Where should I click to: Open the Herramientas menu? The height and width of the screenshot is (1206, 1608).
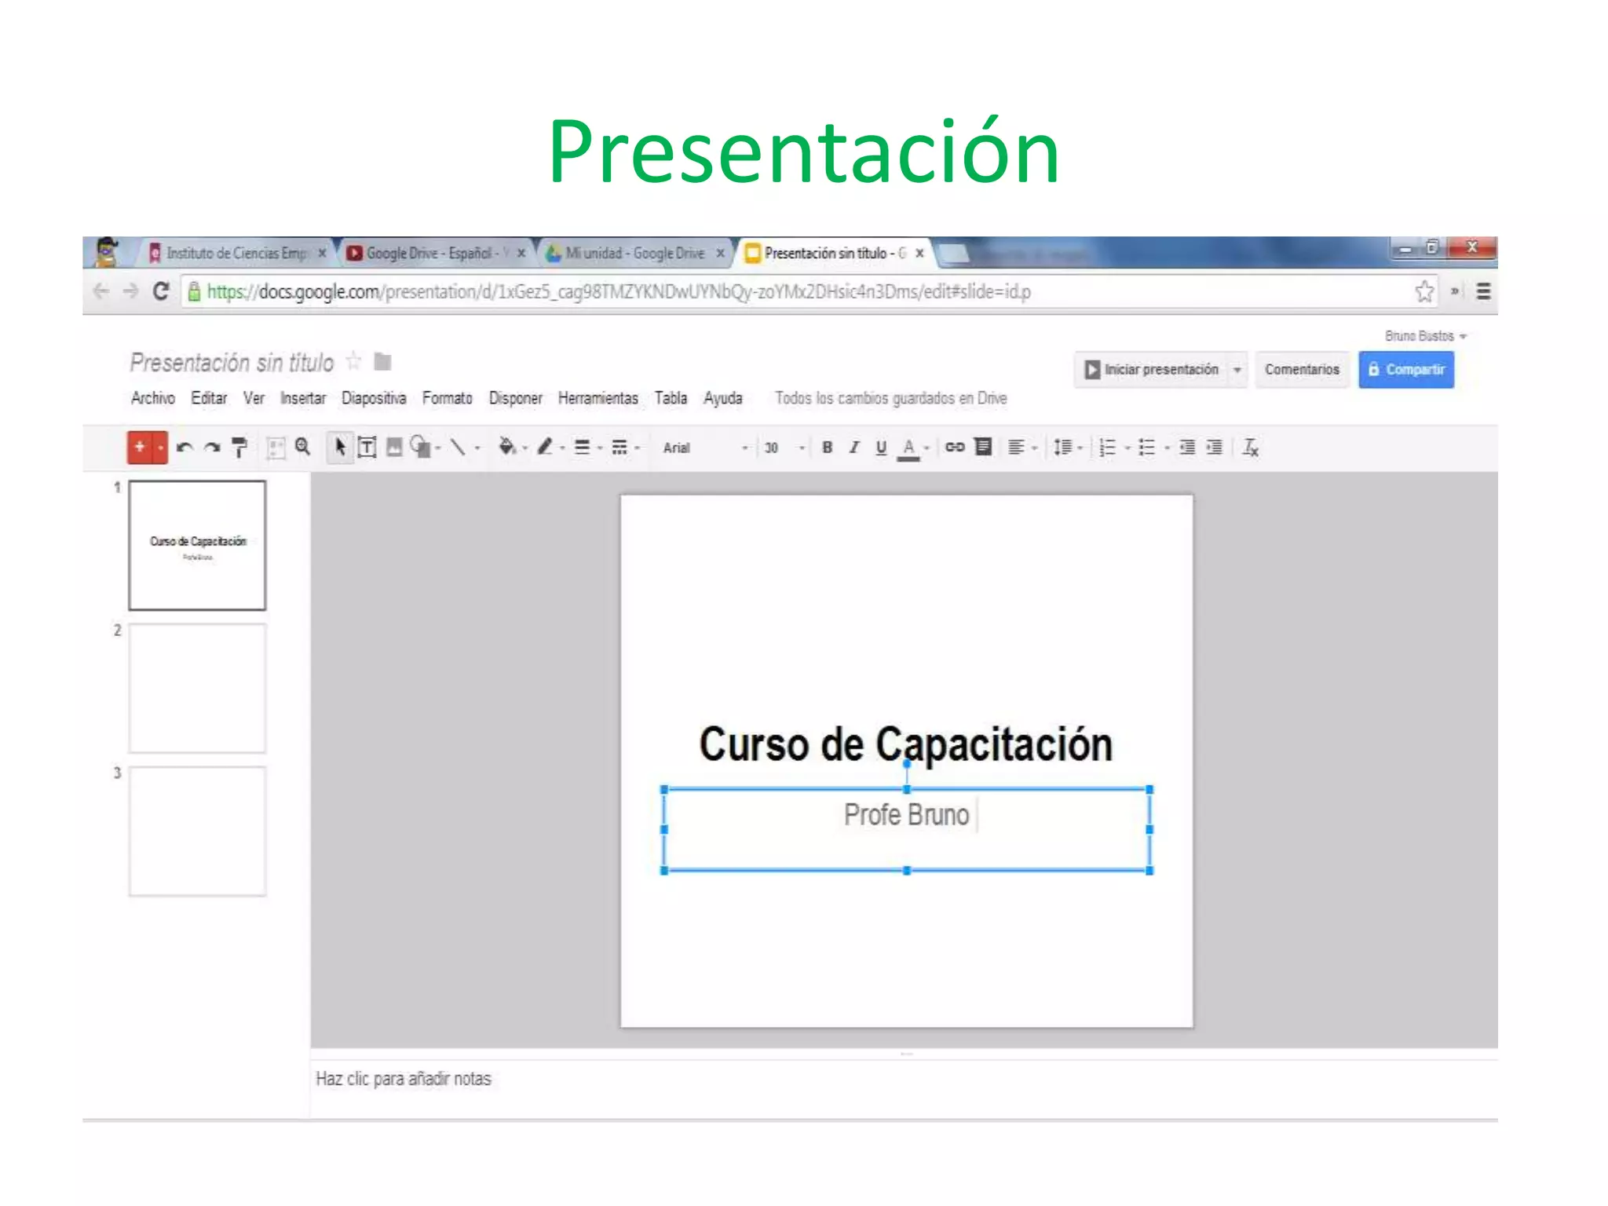click(598, 398)
